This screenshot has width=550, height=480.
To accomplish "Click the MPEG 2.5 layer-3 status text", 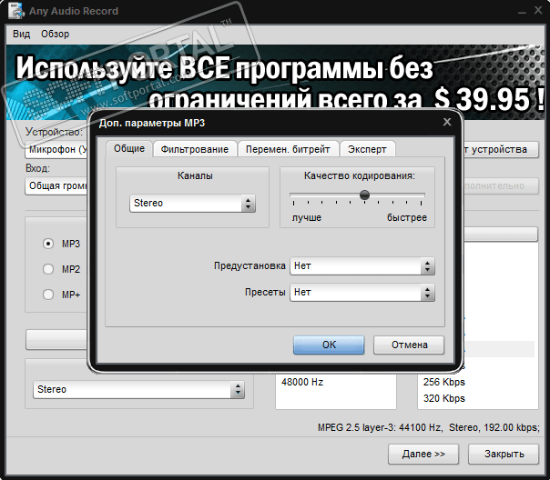I will 429,427.
